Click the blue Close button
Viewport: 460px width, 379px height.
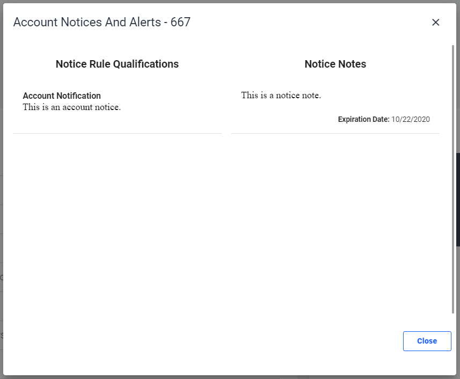point(427,341)
